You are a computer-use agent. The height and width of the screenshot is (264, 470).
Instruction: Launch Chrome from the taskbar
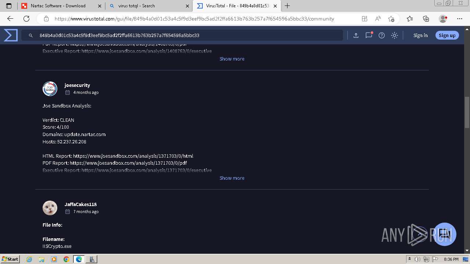66,259
